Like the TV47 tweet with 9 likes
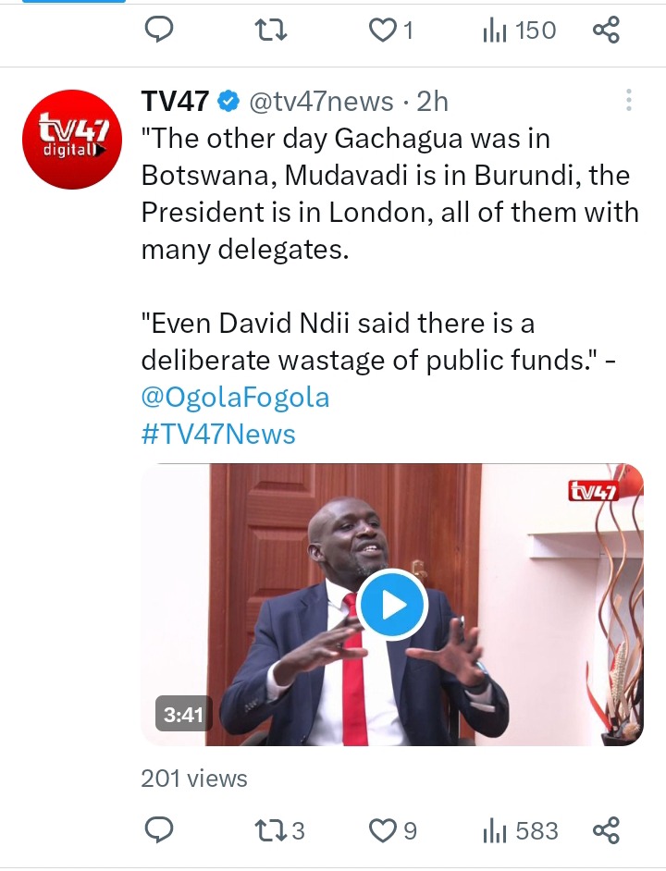Viewport: 666px width, 871px height. pos(393,831)
